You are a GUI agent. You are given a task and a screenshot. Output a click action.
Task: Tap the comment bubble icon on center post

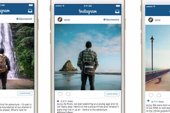click(x=68, y=94)
